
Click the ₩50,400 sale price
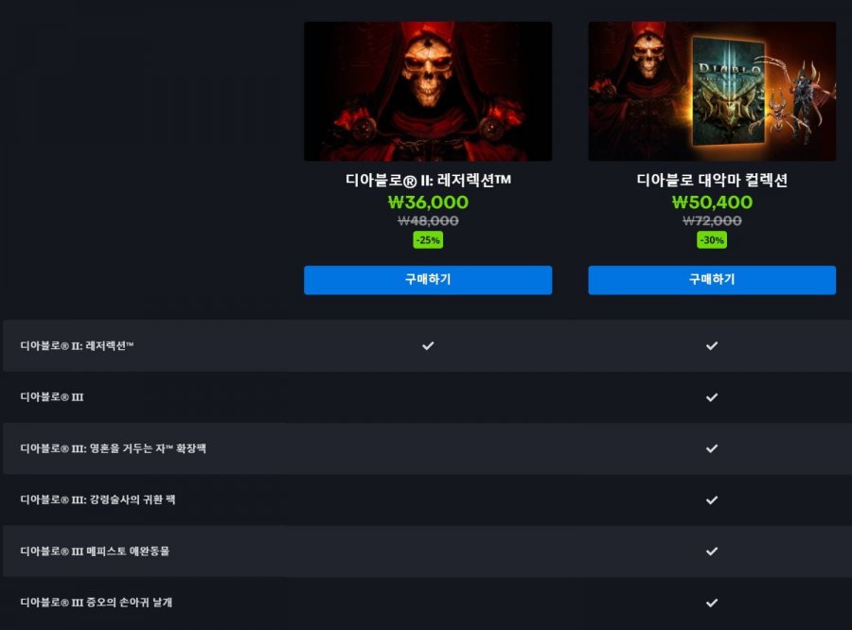tap(712, 202)
